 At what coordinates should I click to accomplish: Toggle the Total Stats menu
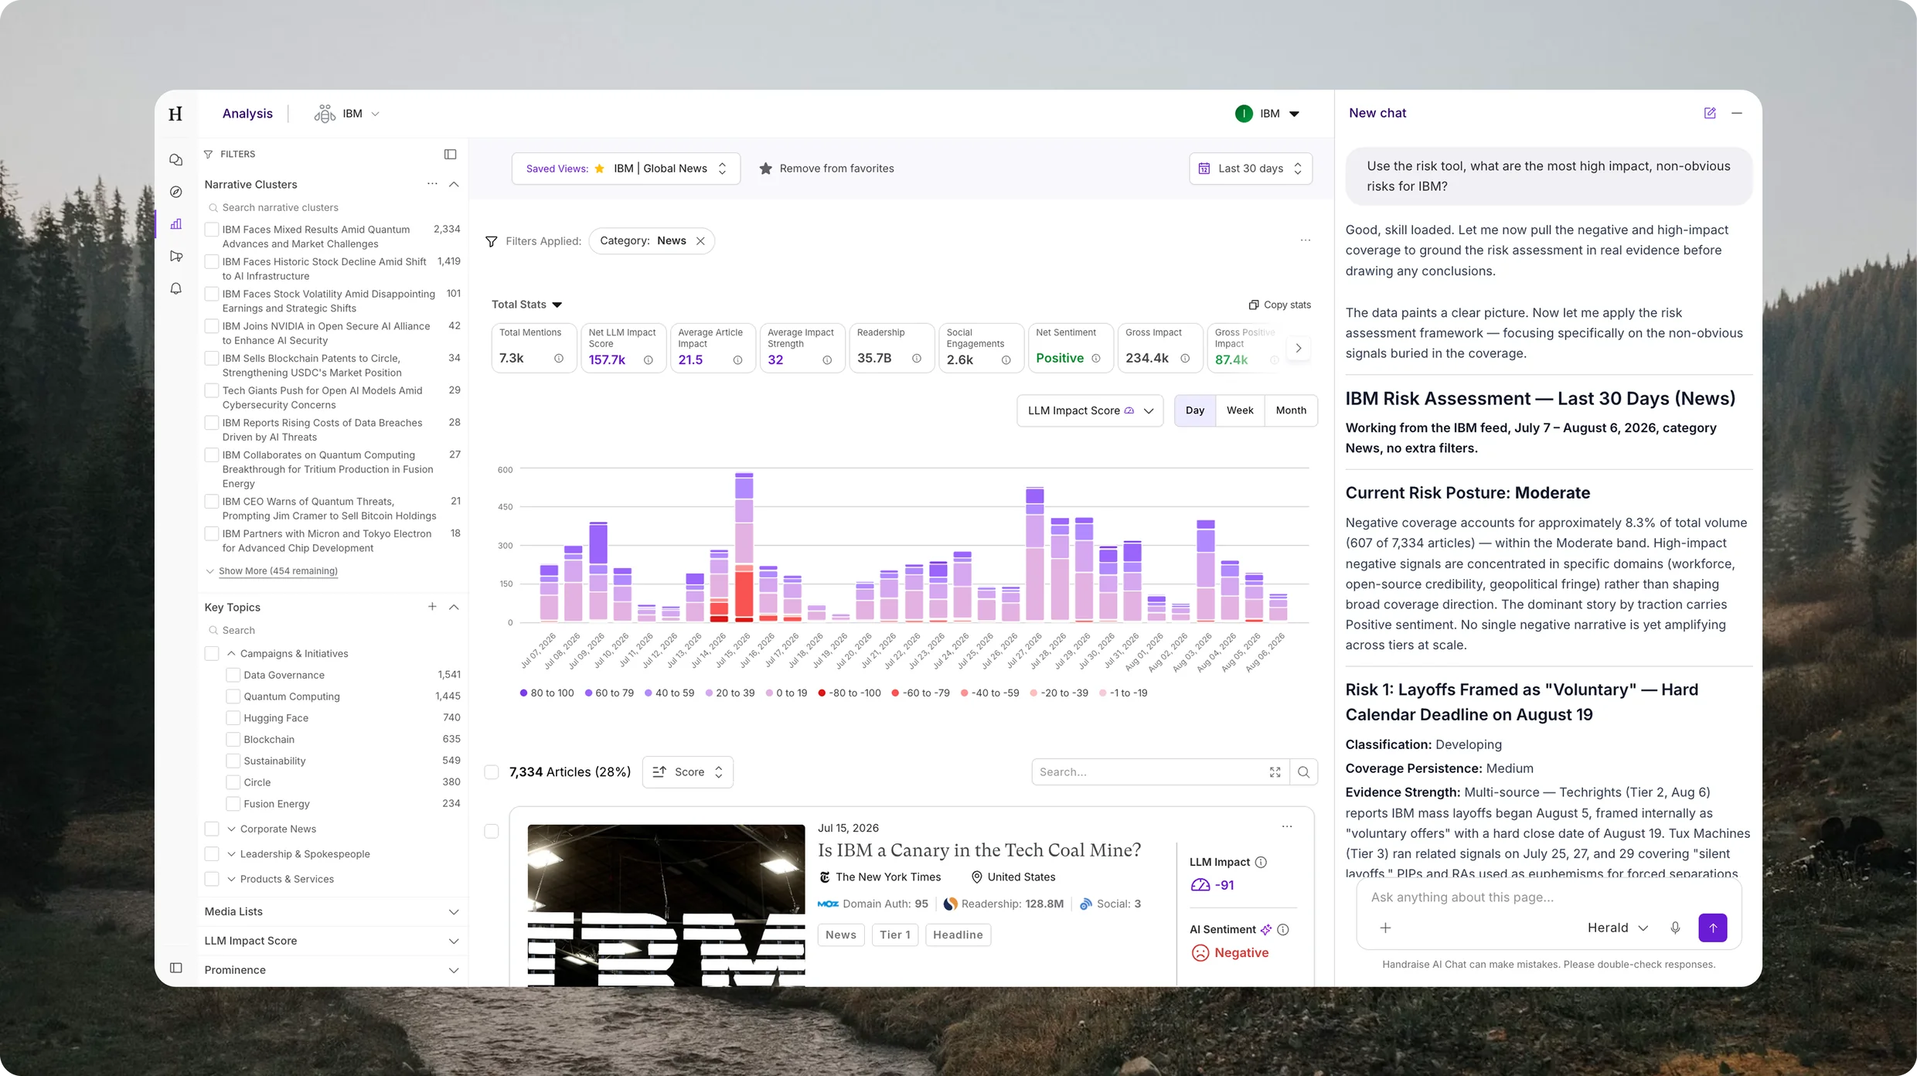pos(527,305)
